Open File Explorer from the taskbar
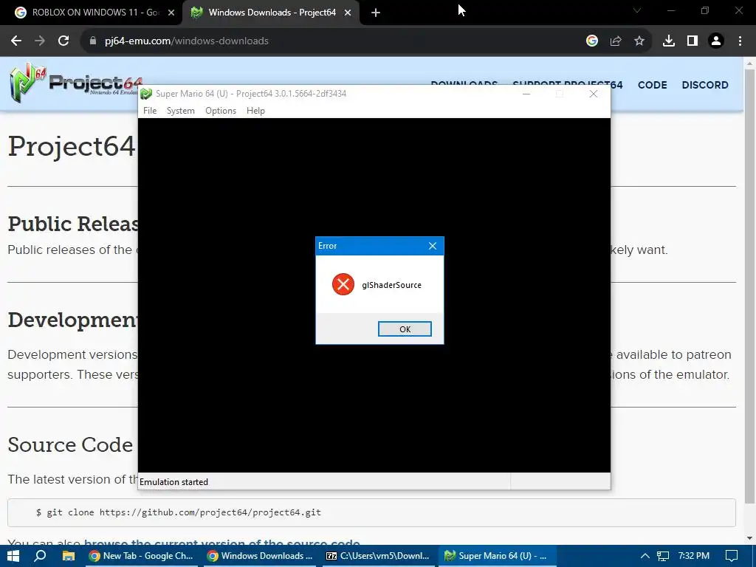 69,556
